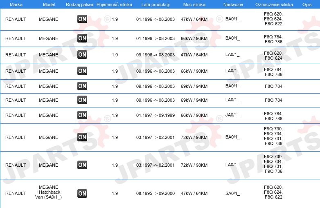320x208 pixels.
Task: Click the ON fuel icon in the JA0/1_ row
Action: (82, 115)
